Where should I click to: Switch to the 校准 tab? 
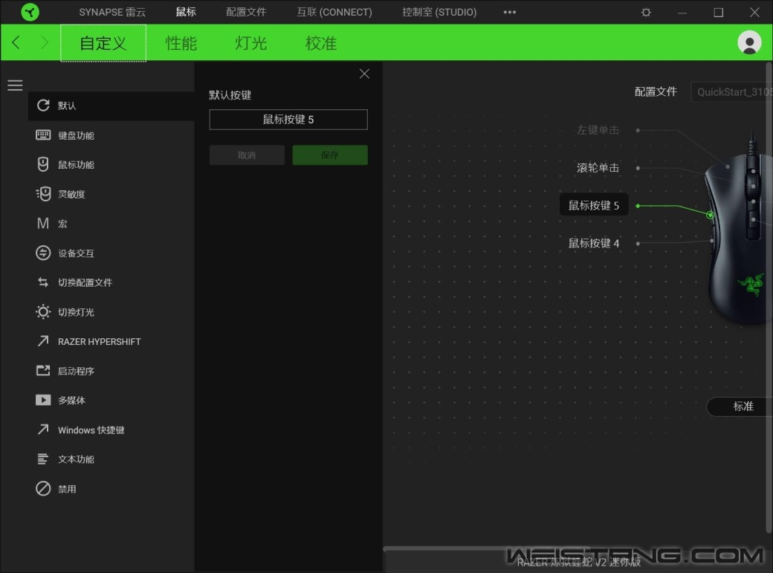pyautogui.click(x=320, y=43)
